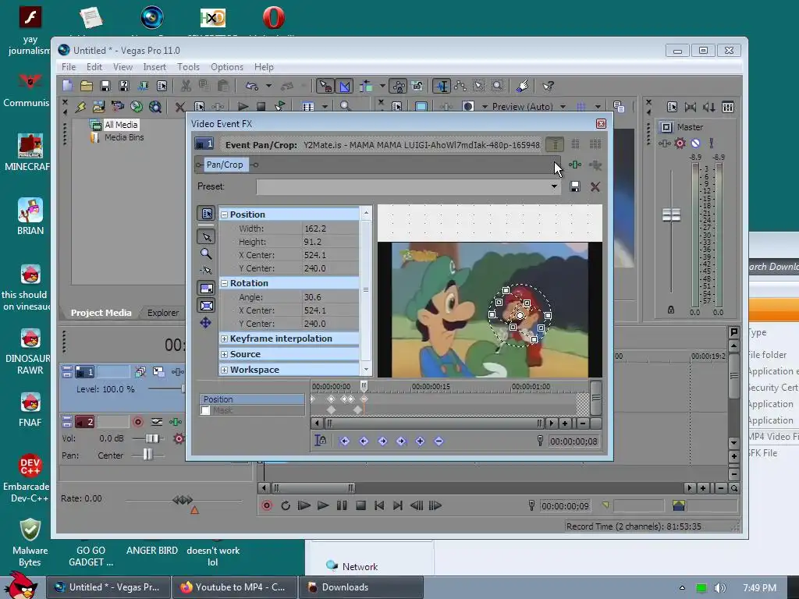The height and width of the screenshot is (599, 799).
Task: Toggle the Master lock fader channels icon
Action: click(671, 310)
